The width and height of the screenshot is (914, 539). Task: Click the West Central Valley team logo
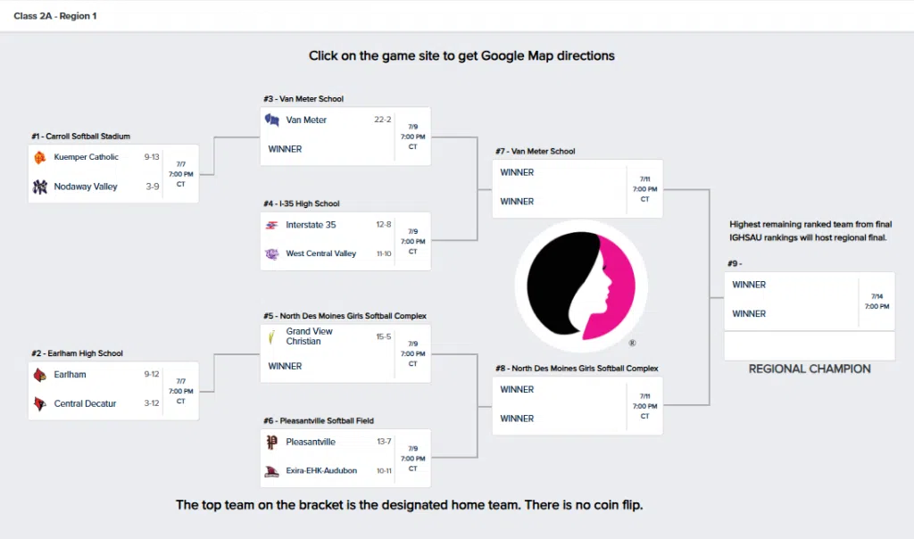click(x=272, y=253)
